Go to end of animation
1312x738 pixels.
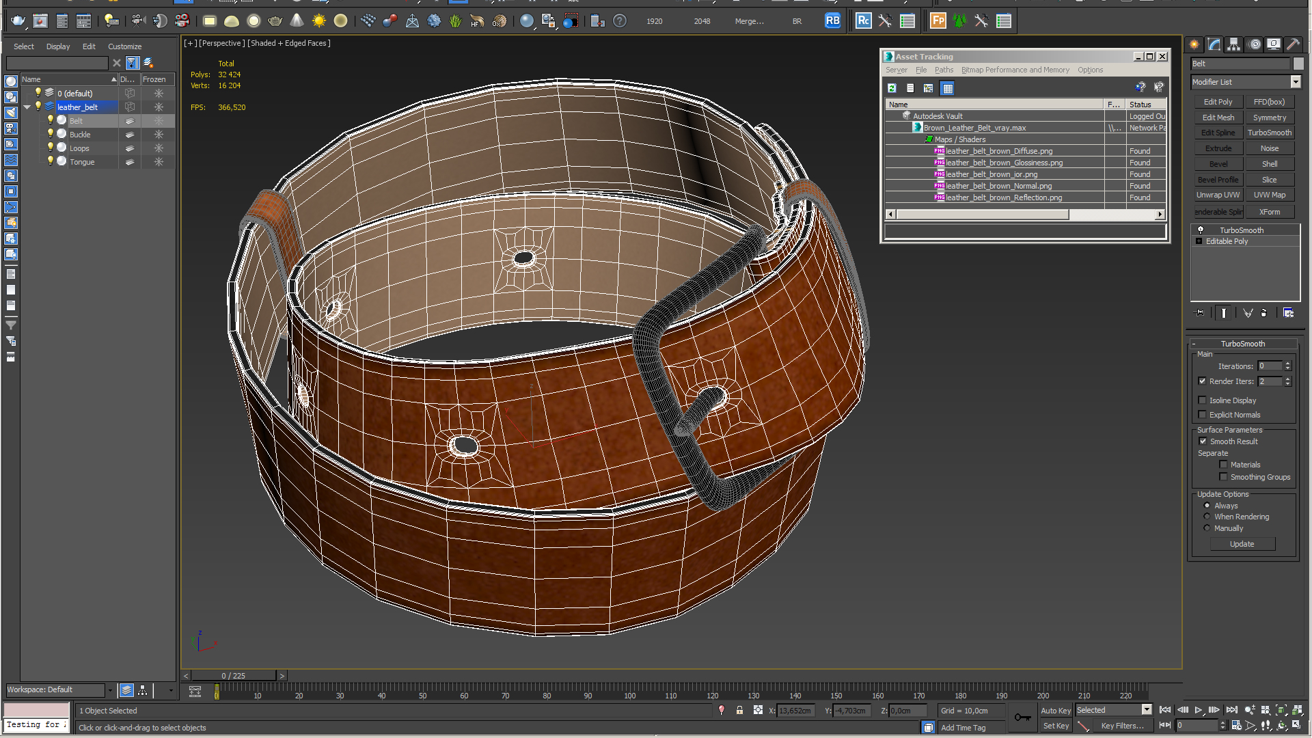(1231, 711)
